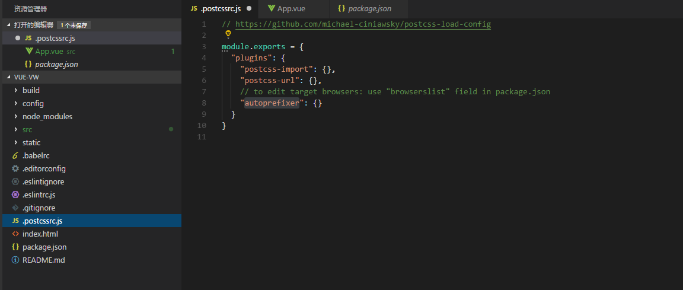Click the Vue icon on App.vue tab

[x=272, y=8]
